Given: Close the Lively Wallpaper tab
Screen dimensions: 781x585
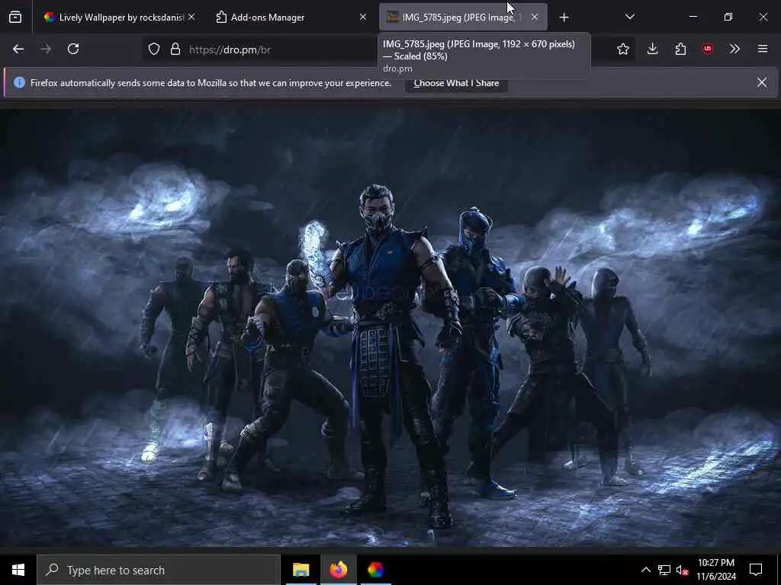Looking at the screenshot, I should (x=191, y=18).
